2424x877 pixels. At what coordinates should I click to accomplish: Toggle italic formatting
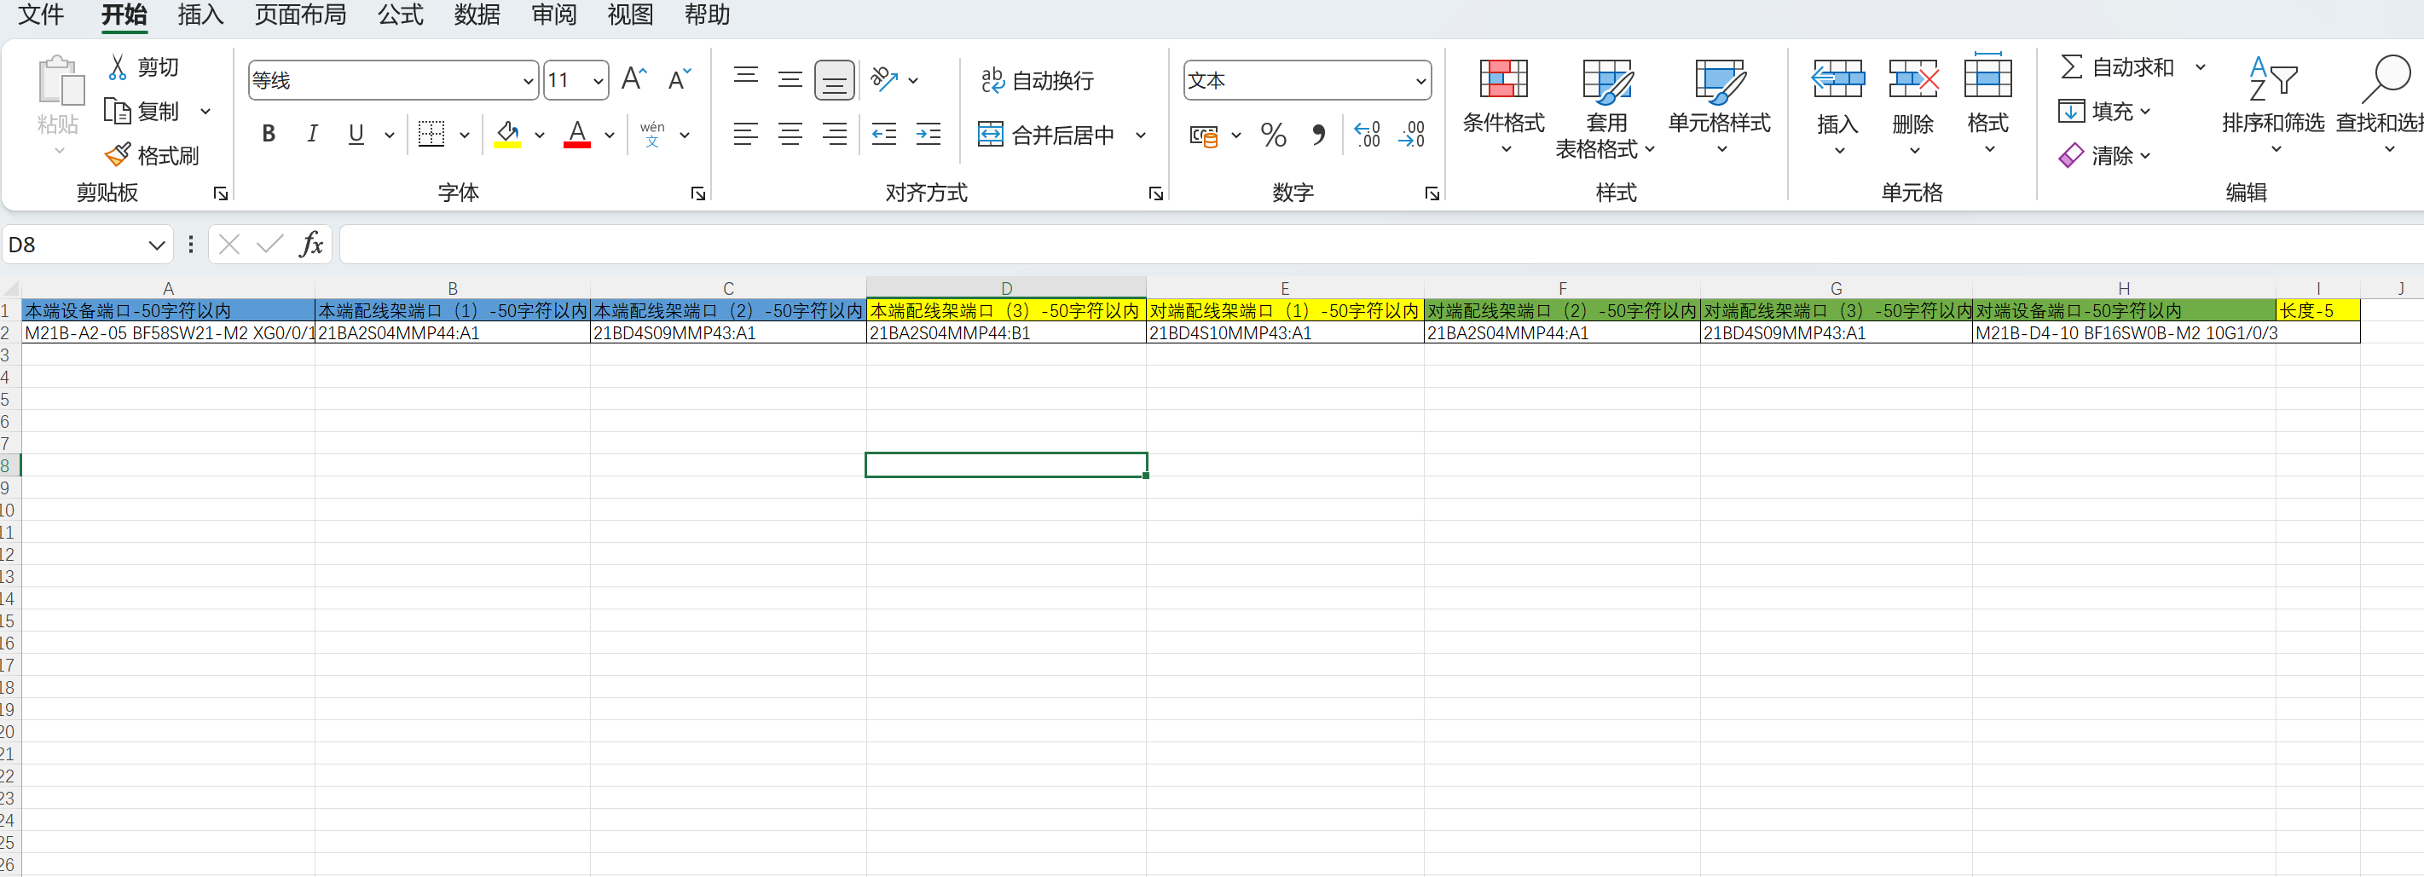(312, 135)
